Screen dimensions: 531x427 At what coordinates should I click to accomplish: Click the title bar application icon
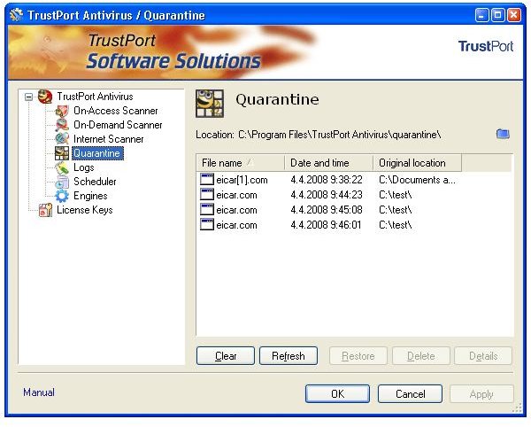(x=16, y=15)
